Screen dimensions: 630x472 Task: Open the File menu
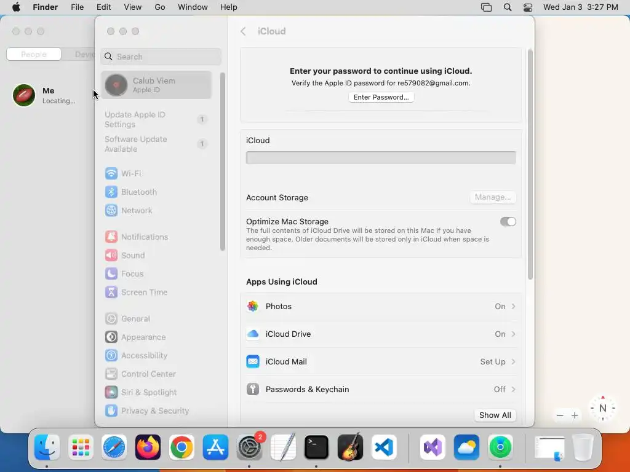(x=77, y=7)
